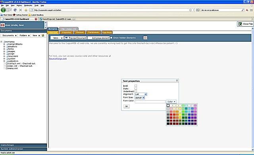Viewport: 254px width, 155px height.
Task: Open the Color picker dropdown button
Action: click(171, 102)
